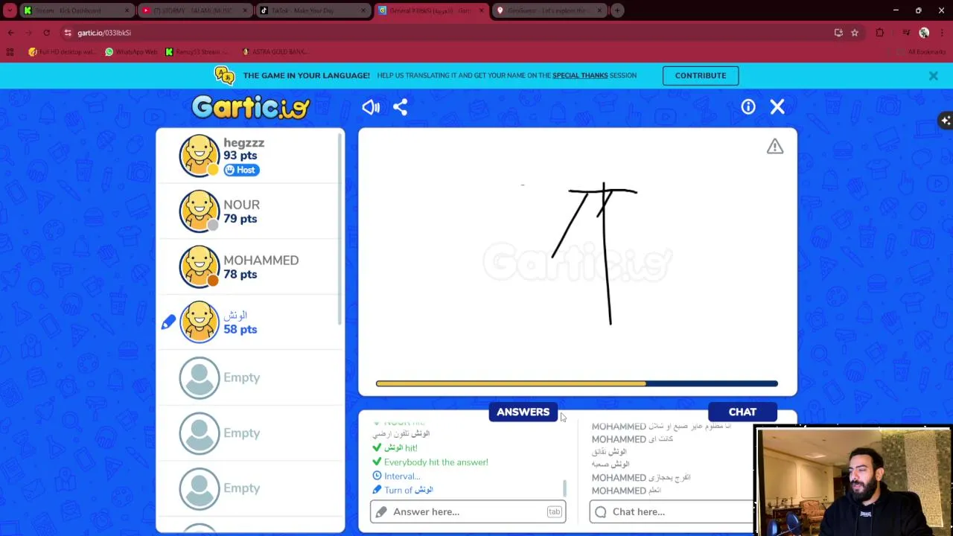Screen dimensions: 953x536
Task: Click the 'Interval...' message in answers
Action: click(402, 476)
